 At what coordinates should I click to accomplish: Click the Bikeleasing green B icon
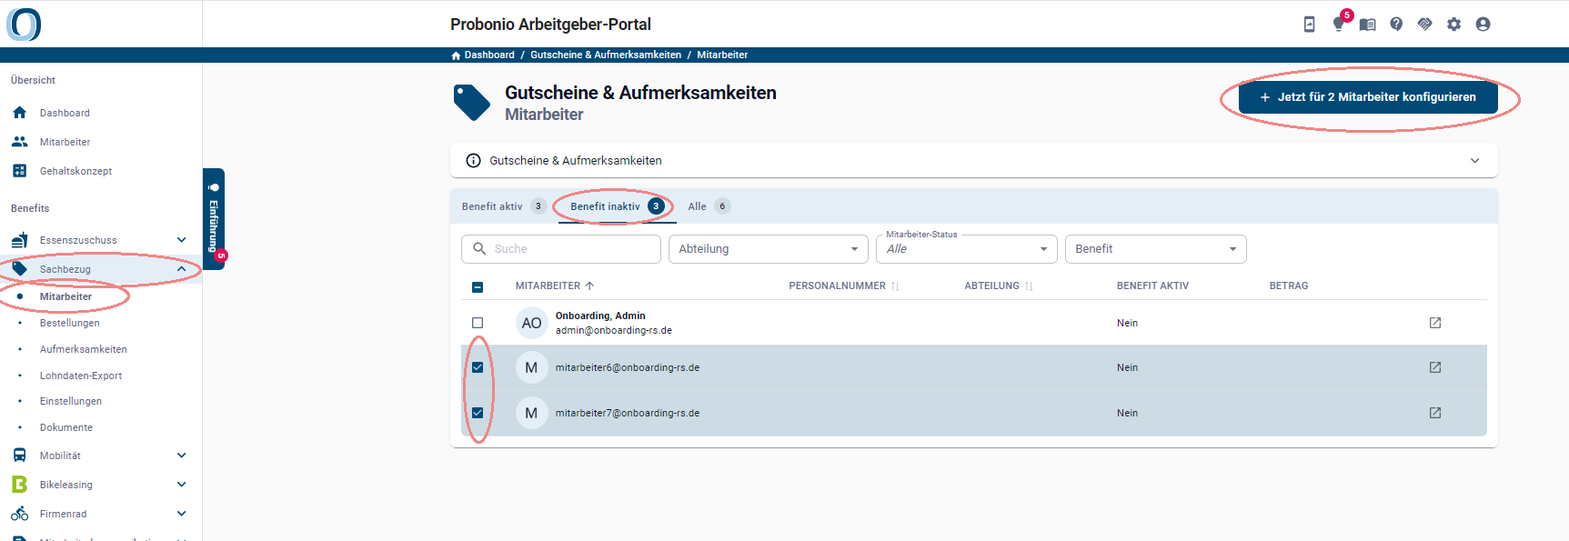coord(20,485)
